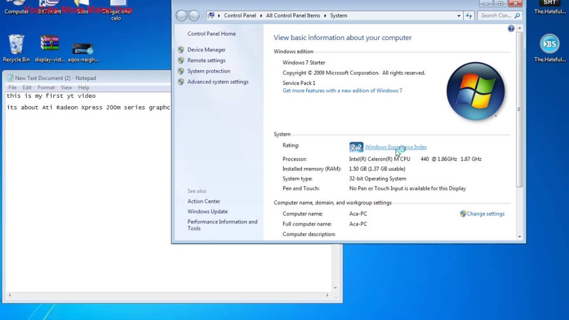
Task: Go to Control Panel Home
Action: (x=212, y=34)
